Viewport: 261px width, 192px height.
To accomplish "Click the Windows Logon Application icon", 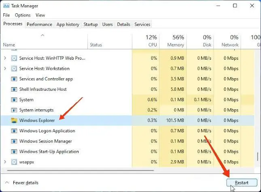I will pos(14,131).
